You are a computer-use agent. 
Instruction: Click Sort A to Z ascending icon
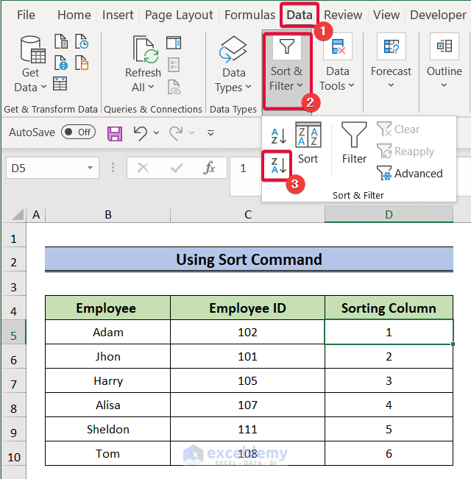tap(279, 136)
